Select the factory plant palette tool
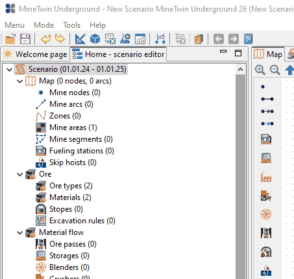Screen dimensions: 294x279 266,177
